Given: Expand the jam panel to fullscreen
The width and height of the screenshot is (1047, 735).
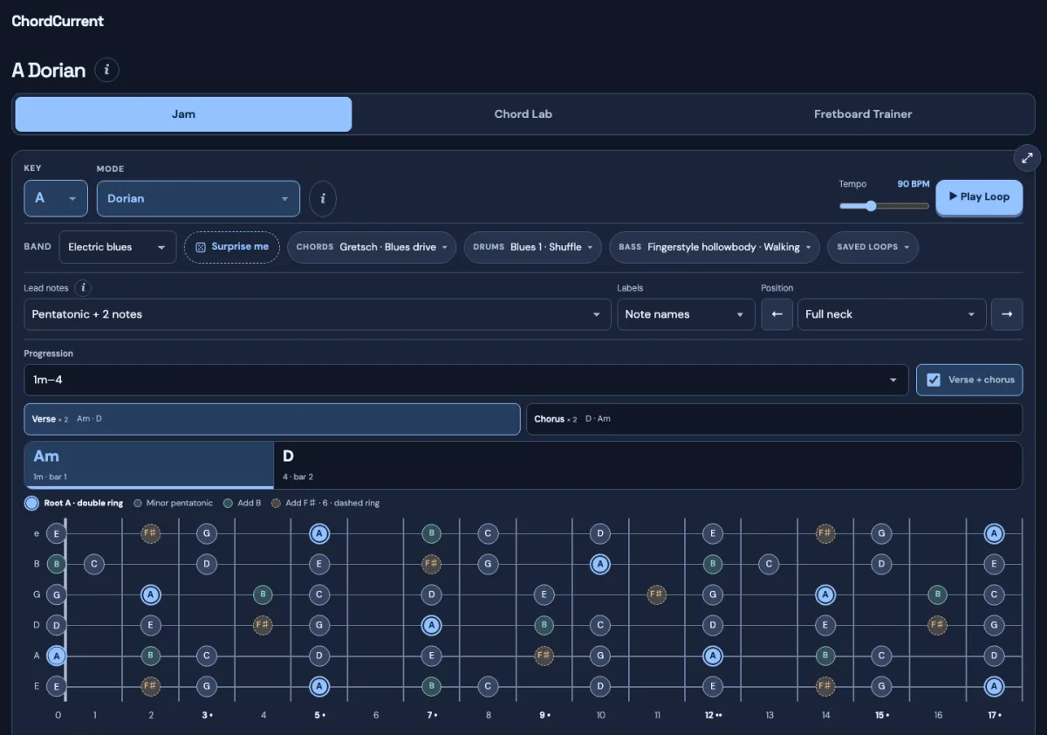Looking at the screenshot, I should (x=1027, y=158).
